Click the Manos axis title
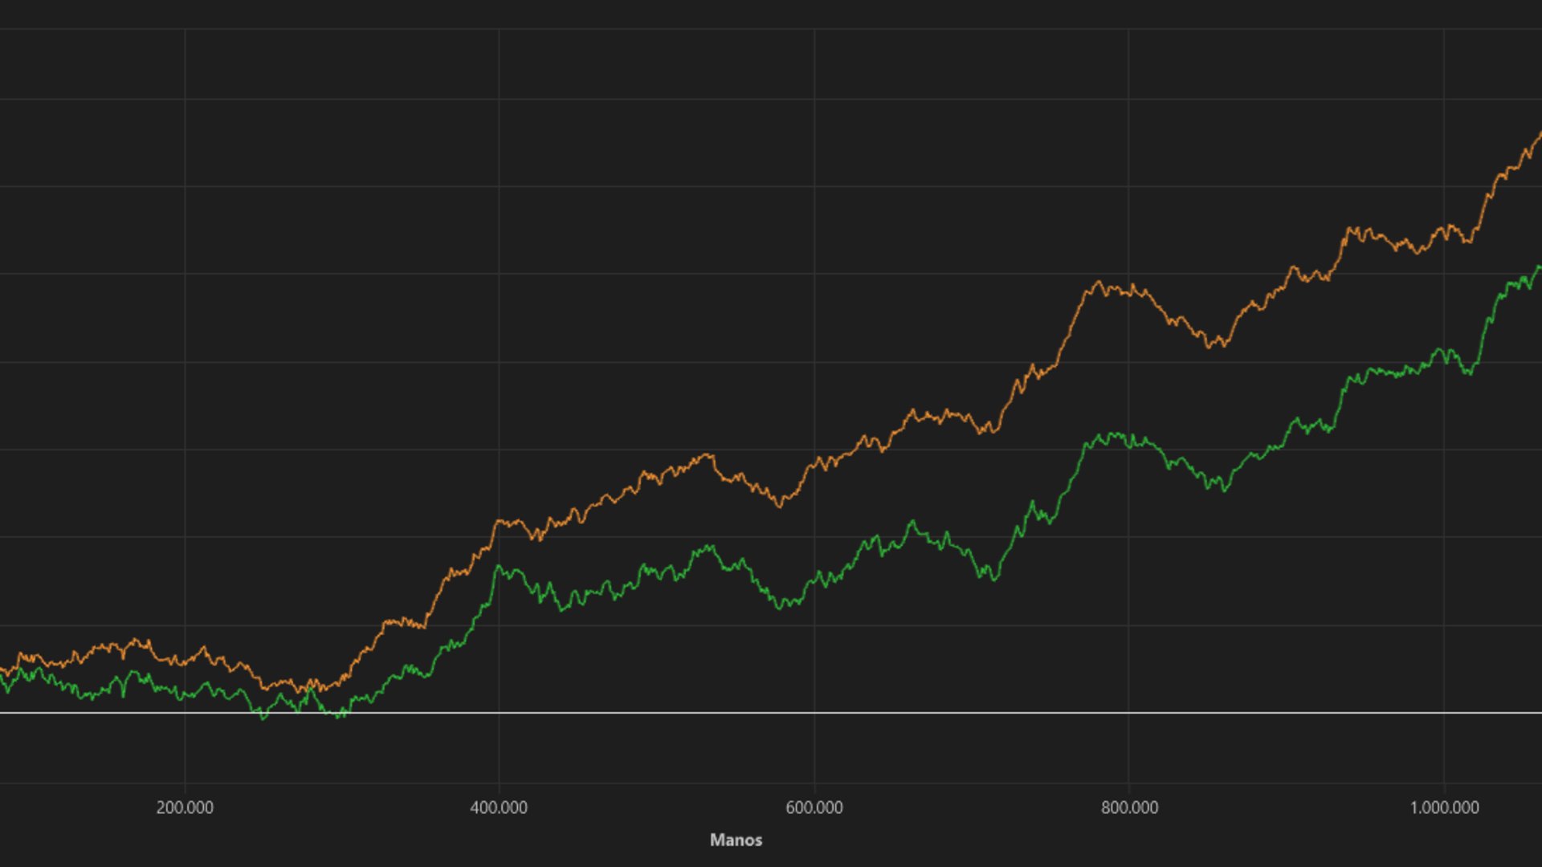 click(736, 840)
